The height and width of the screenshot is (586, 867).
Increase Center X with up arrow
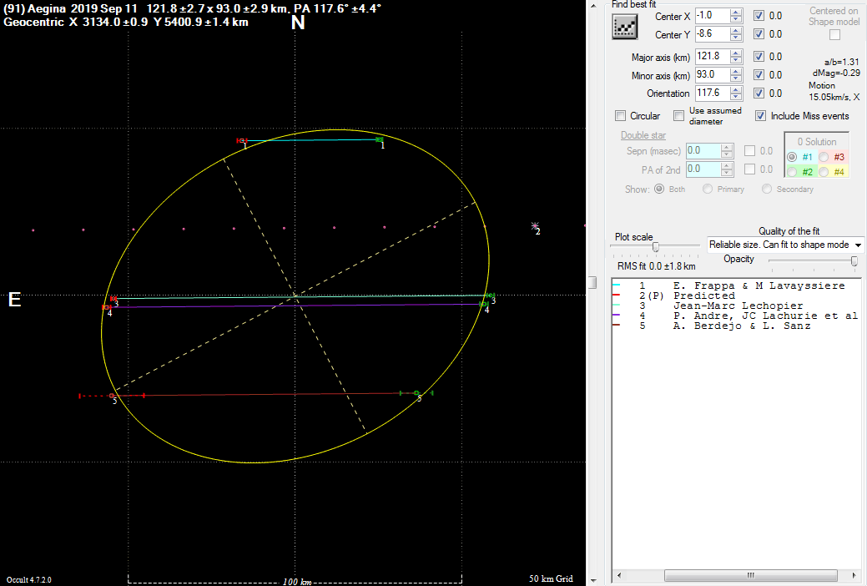pyautogui.click(x=735, y=13)
